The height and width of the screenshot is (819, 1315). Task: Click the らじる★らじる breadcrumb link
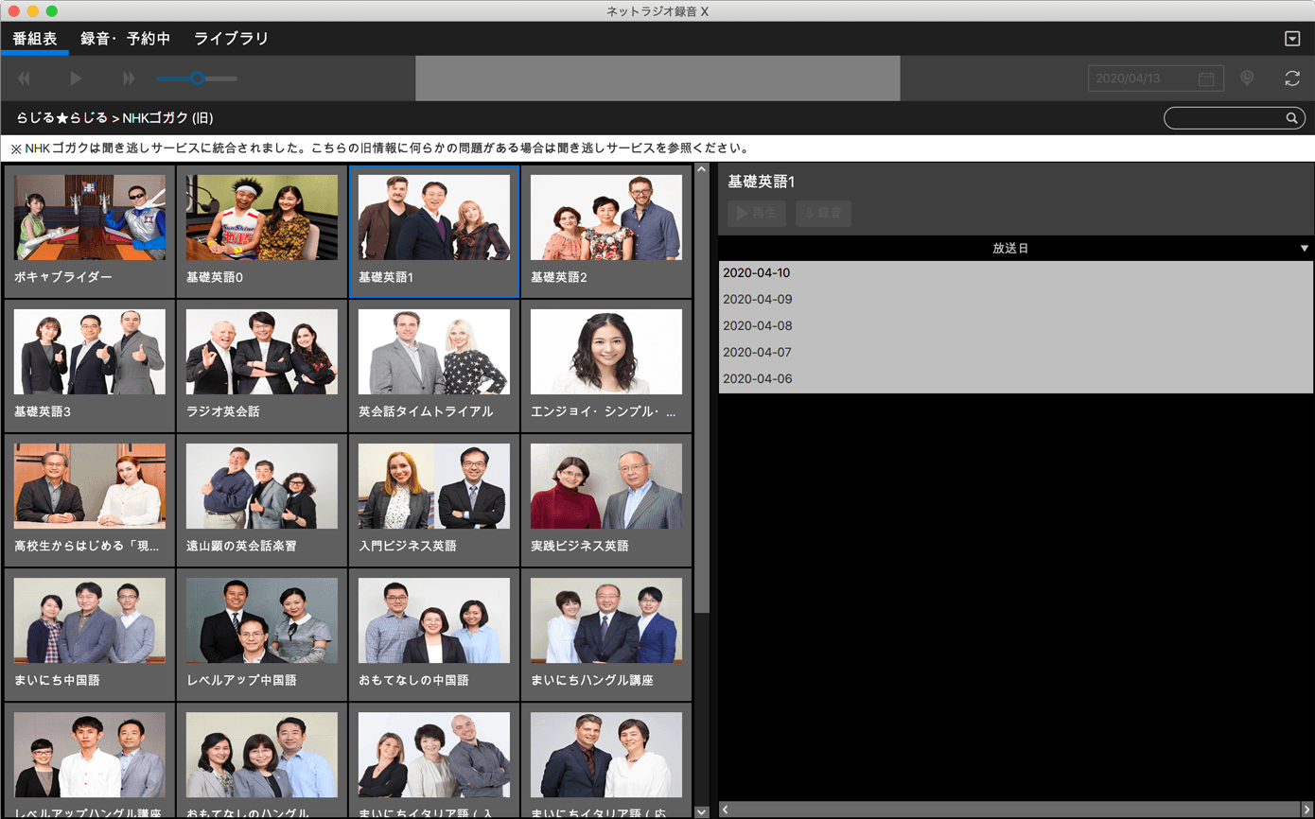pyautogui.click(x=61, y=118)
